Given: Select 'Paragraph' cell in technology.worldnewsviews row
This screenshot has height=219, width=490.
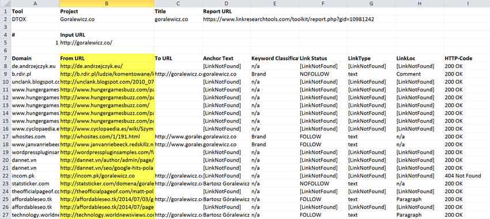Looking at the screenshot, I should pos(419,215).
